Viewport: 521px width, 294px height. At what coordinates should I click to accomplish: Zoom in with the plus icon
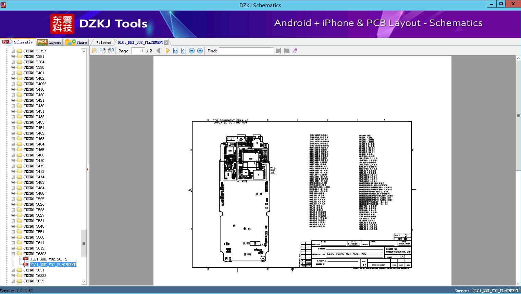200,51
